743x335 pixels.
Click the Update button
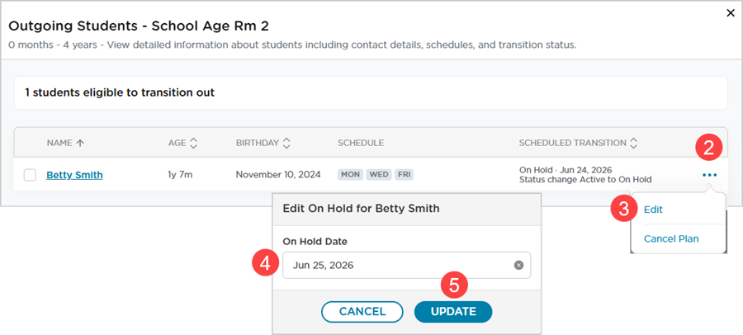[x=453, y=312]
